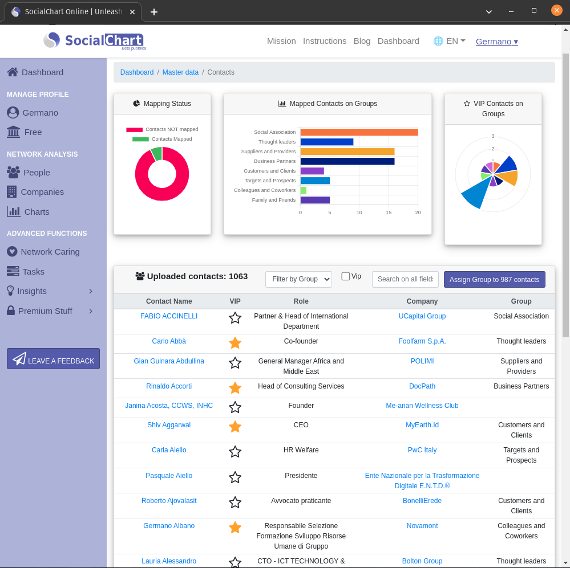The width and height of the screenshot is (570, 568).
Task: Open the Network Caring heart icon
Action: 12,251
